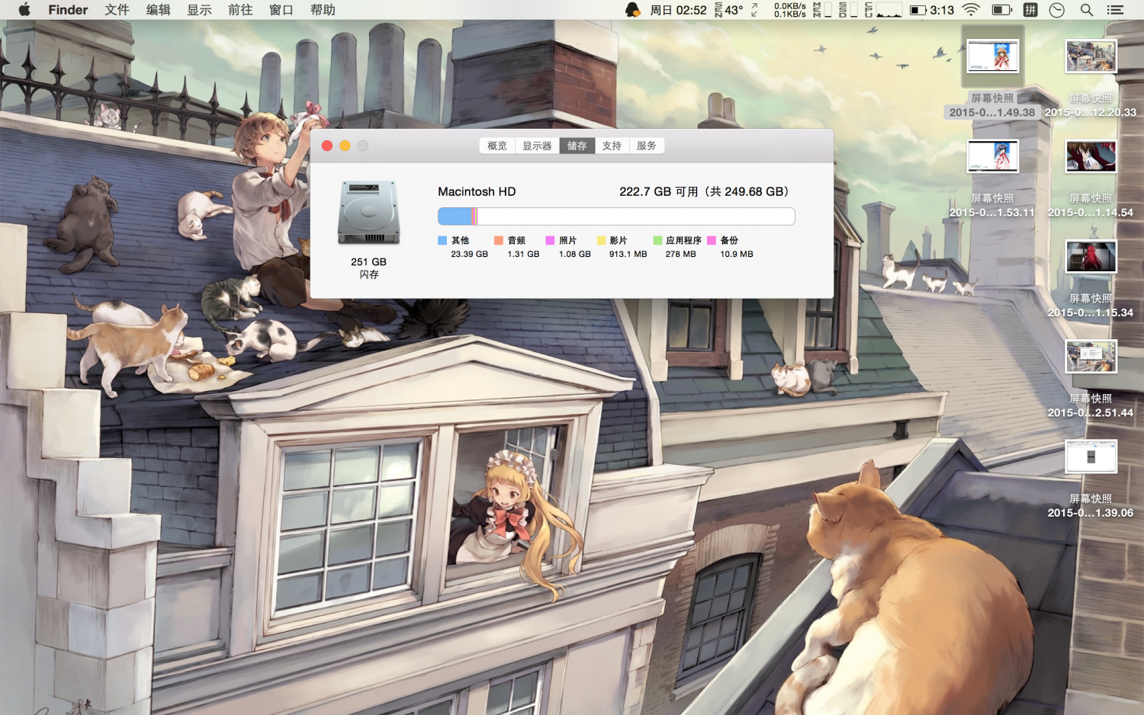This screenshot has width=1144, height=715.
Task: Select the 屏幕快照 1.14.54 desktop thumbnail
Action: click(x=1091, y=156)
